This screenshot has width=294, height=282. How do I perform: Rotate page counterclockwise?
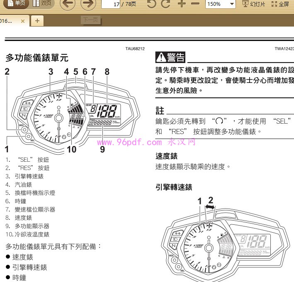pos(152,4)
